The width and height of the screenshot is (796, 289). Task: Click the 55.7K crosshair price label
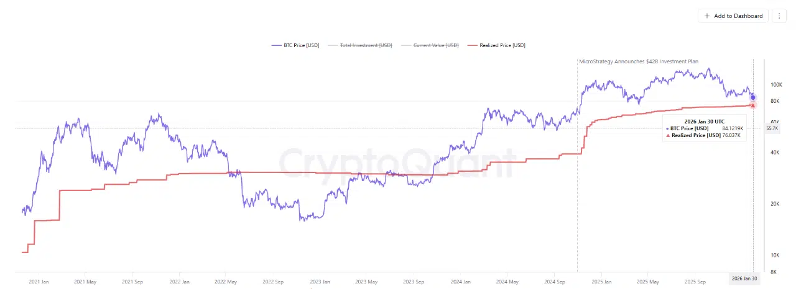click(x=772, y=128)
